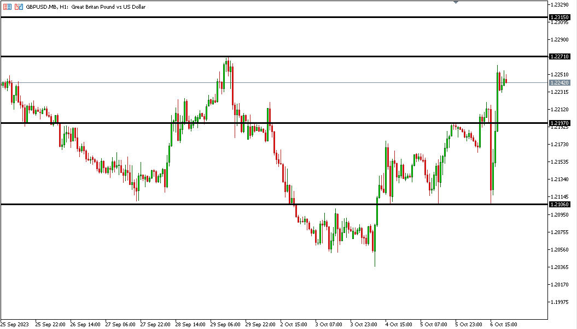Click time axis label 28 Sep 14:00
Screen dimensions: 577x329
coord(190,325)
